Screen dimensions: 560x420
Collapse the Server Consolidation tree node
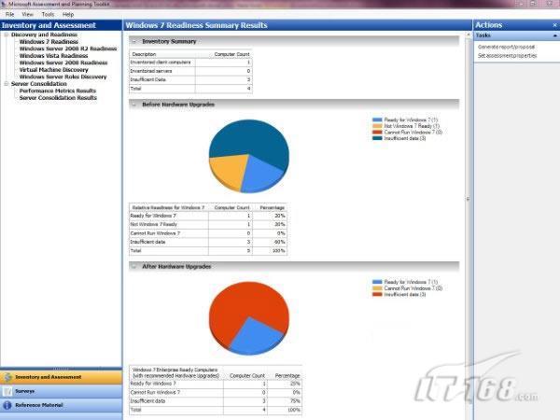[x=7, y=84]
